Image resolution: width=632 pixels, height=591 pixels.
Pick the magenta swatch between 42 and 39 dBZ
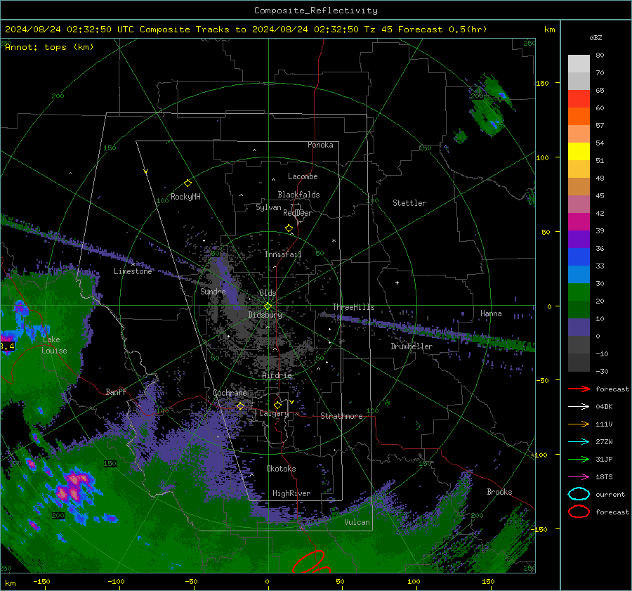[x=579, y=222]
